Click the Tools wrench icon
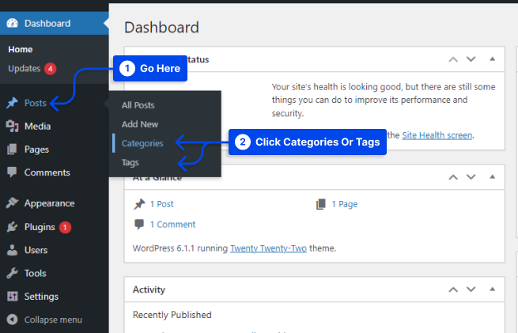Viewport: 518px width, 333px height. click(12, 273)
